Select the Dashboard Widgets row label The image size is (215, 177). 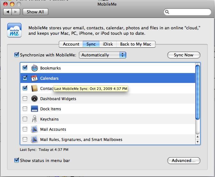point(58,99)
